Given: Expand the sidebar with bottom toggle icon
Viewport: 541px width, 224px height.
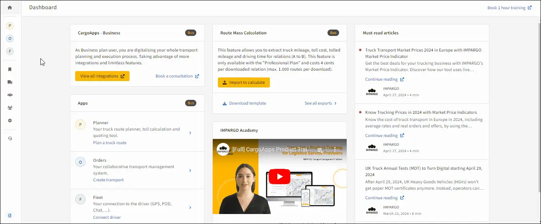Looking at the screenshot, I should click(10, 216).
